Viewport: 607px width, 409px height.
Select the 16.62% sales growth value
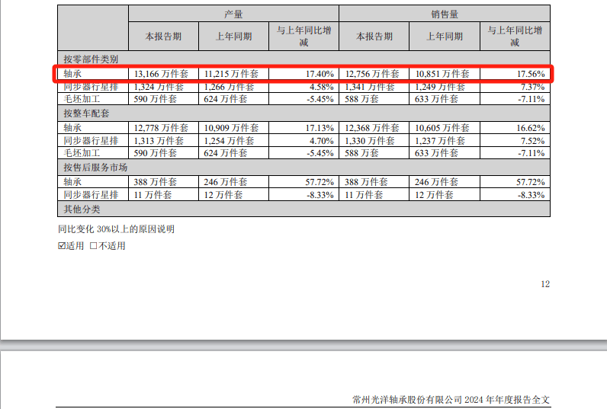[x=530, y=128]
